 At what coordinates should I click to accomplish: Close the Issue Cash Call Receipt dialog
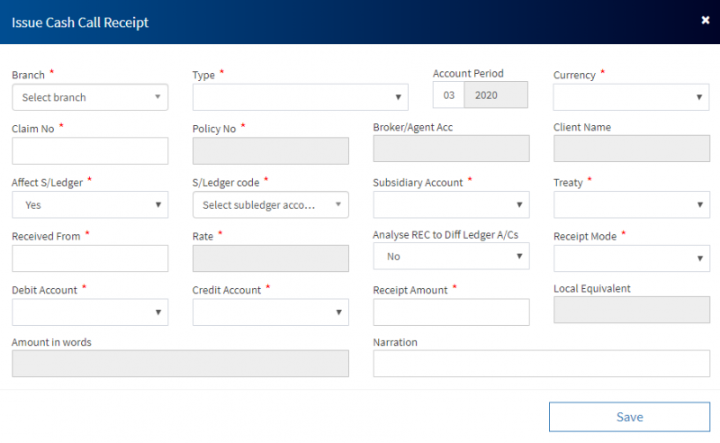[x=705, y=20]
